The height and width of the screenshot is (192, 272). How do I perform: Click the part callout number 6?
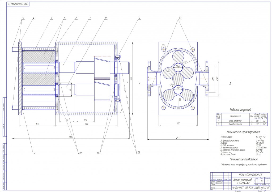(64, 18)
